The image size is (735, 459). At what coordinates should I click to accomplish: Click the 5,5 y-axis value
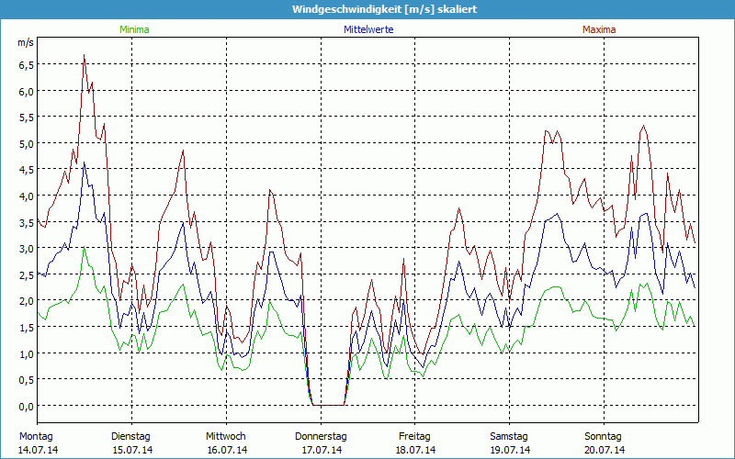tap(27, 118)
